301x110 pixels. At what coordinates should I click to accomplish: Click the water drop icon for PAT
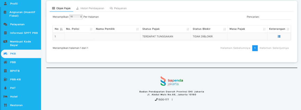[5, 88]
